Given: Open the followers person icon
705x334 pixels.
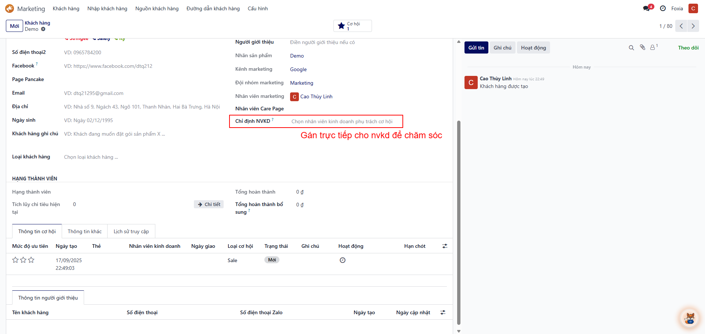Looking at the screenshot, I should [653, 48].
